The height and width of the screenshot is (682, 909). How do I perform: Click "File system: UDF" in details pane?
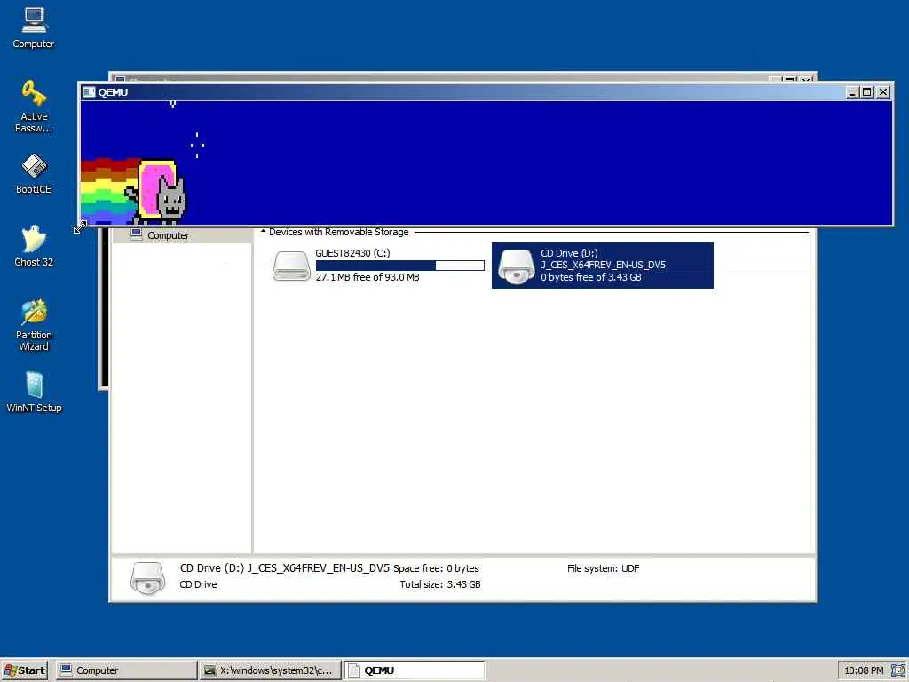[x=603, y=568]
